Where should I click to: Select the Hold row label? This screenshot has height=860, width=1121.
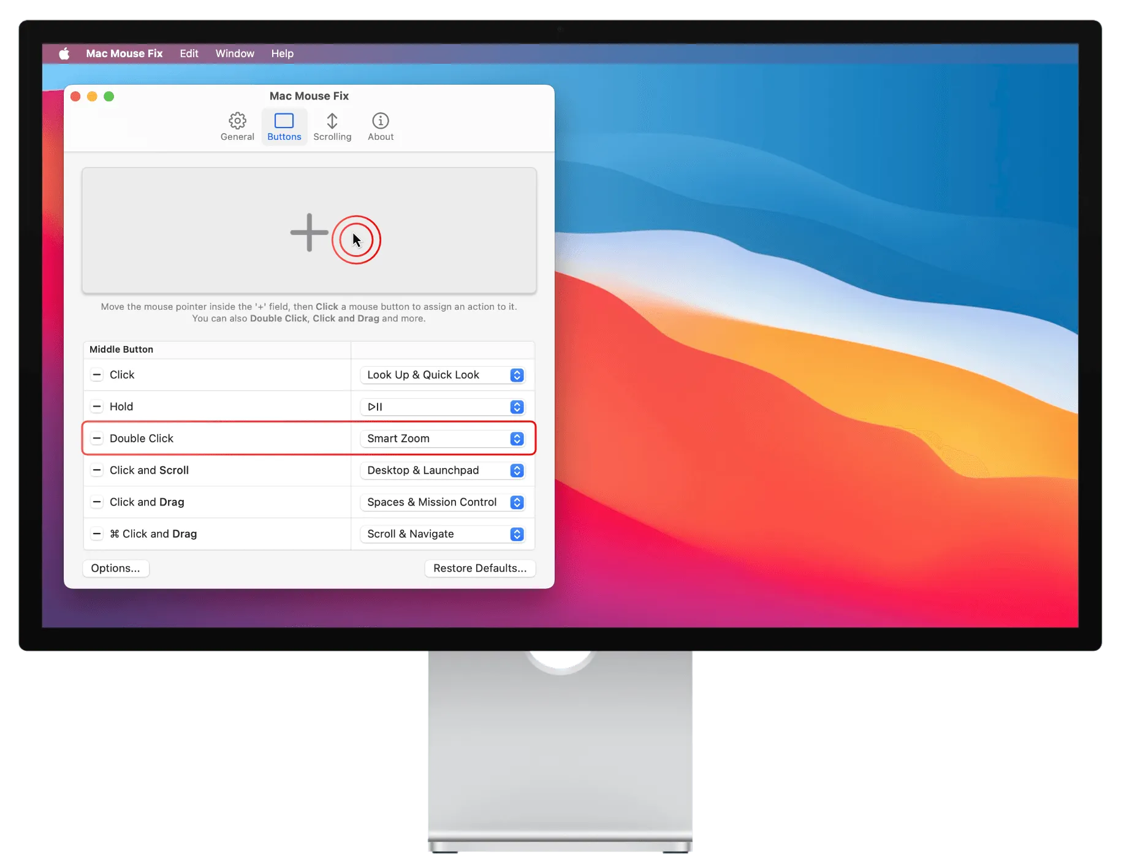(121, 407)
